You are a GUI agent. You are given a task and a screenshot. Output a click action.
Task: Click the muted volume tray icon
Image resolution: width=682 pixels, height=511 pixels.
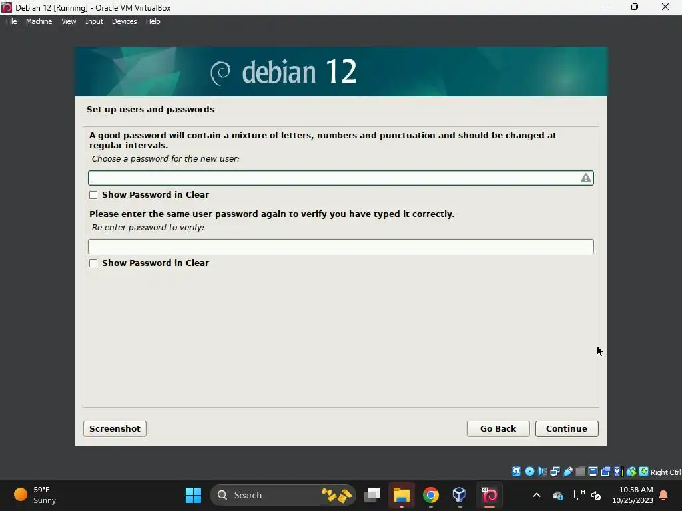pyautogui.click(x=596, y=495)
